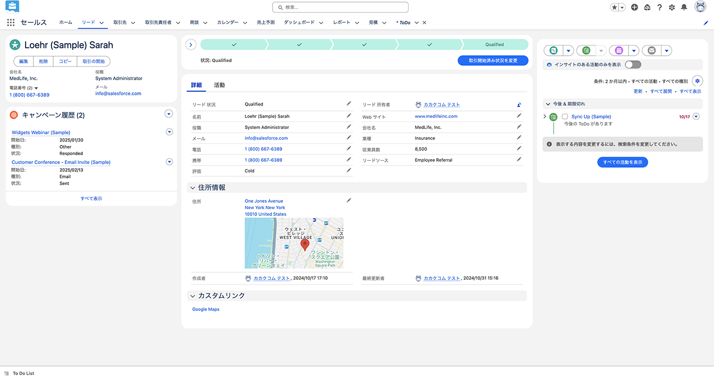Open the Trailhead guidance icon
This screenshot has height=380, width=714.
tap(647, 7)
